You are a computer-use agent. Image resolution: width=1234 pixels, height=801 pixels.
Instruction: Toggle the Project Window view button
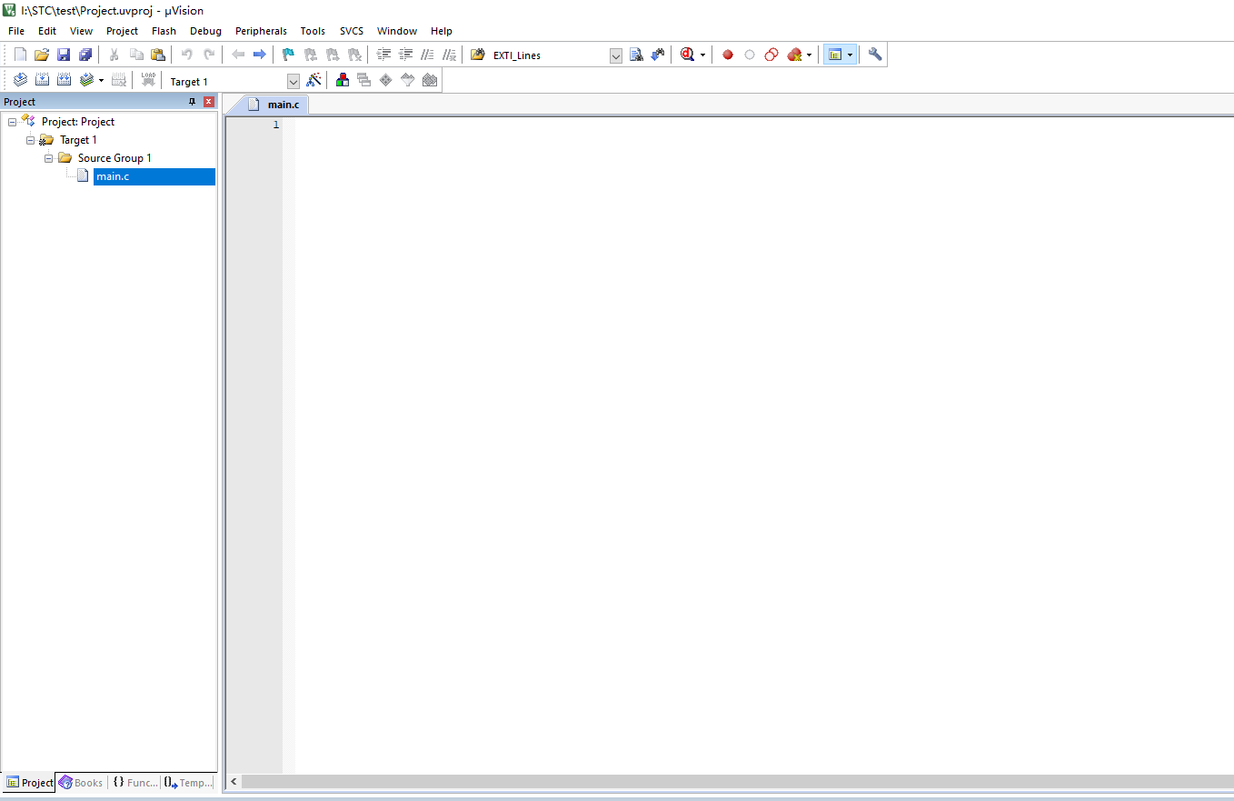tap(834, 55)
